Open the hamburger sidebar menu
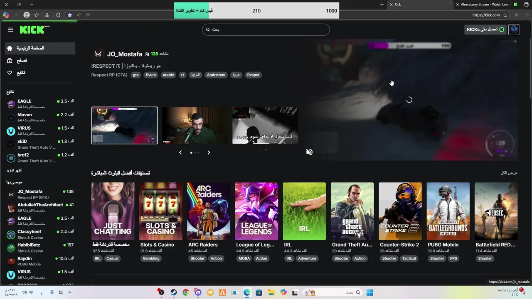Viewport: 532px width, 299px height. tap(11, 29)
